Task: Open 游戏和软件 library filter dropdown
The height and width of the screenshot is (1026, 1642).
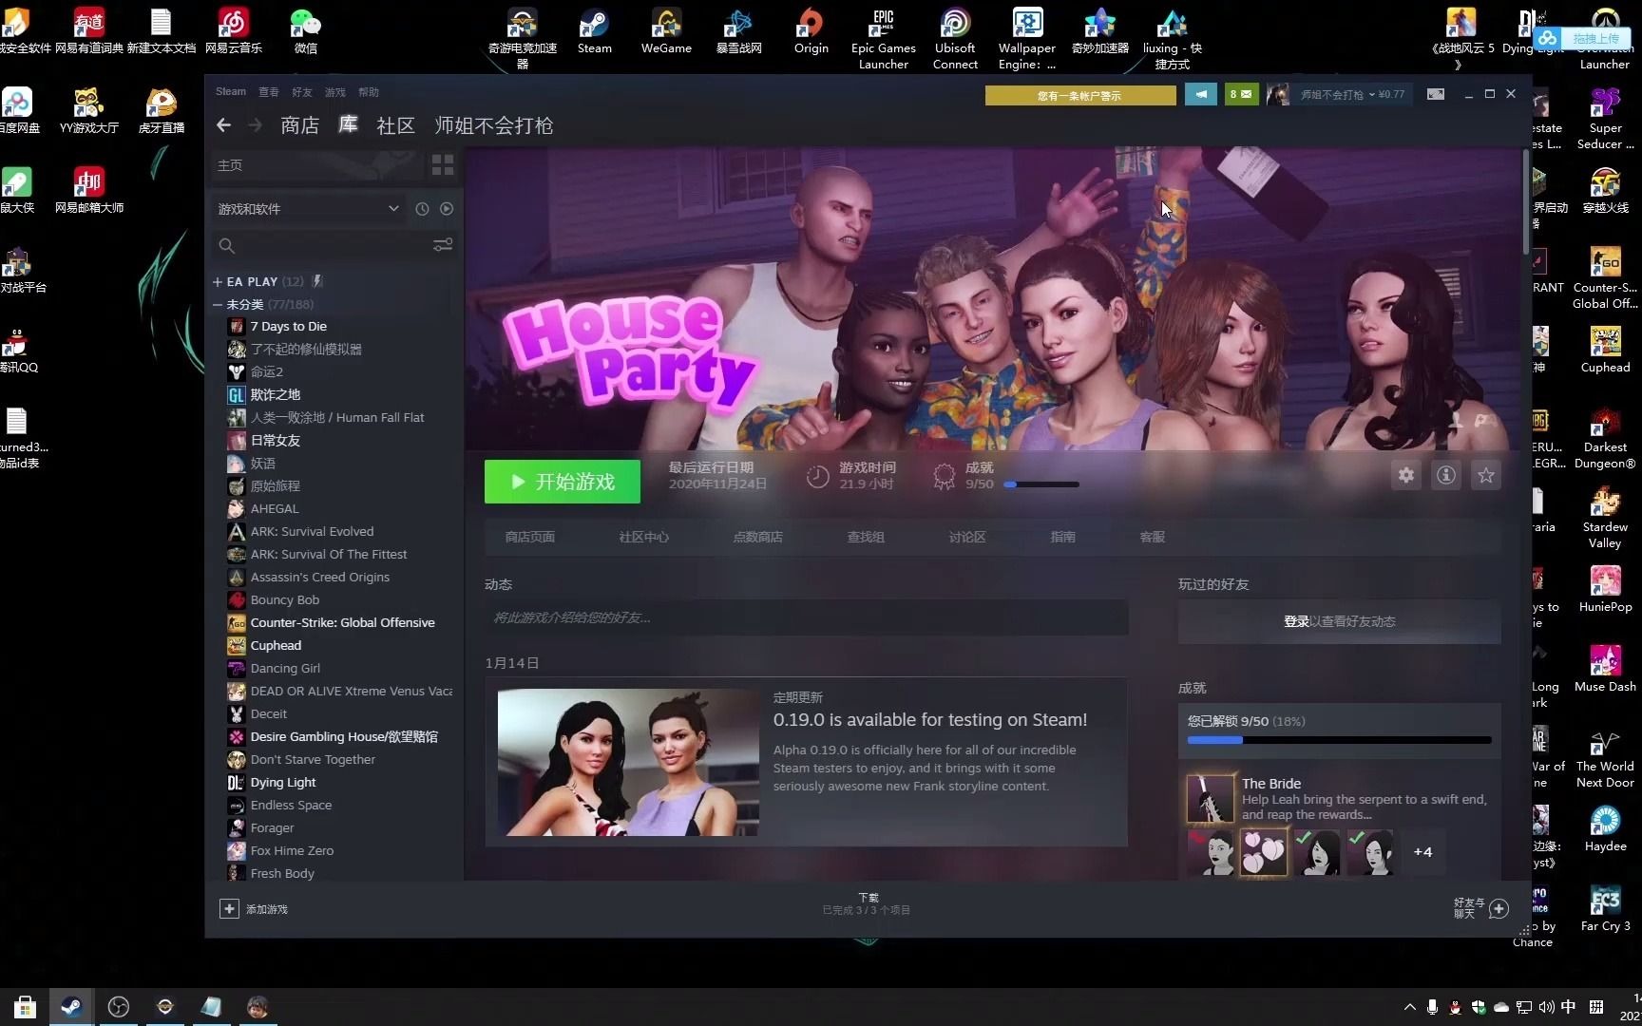Action: tap(308, 209)
